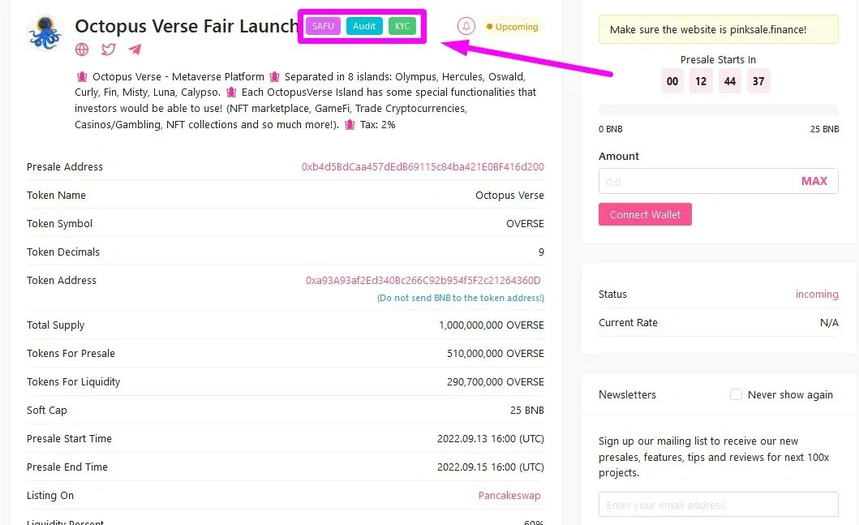
Task: Click the SAFU badge
Action: point(323,26)
